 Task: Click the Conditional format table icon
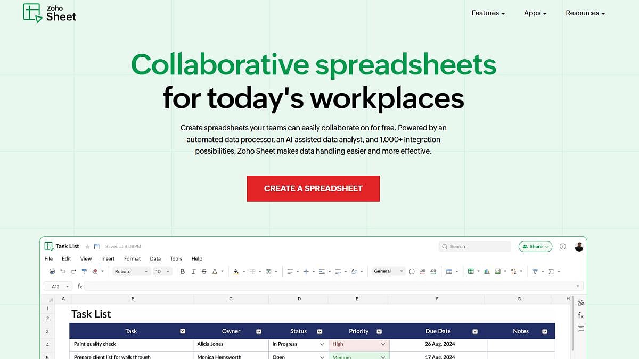(x=449, y=271)
